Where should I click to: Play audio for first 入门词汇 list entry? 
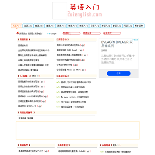coord(42,82)
